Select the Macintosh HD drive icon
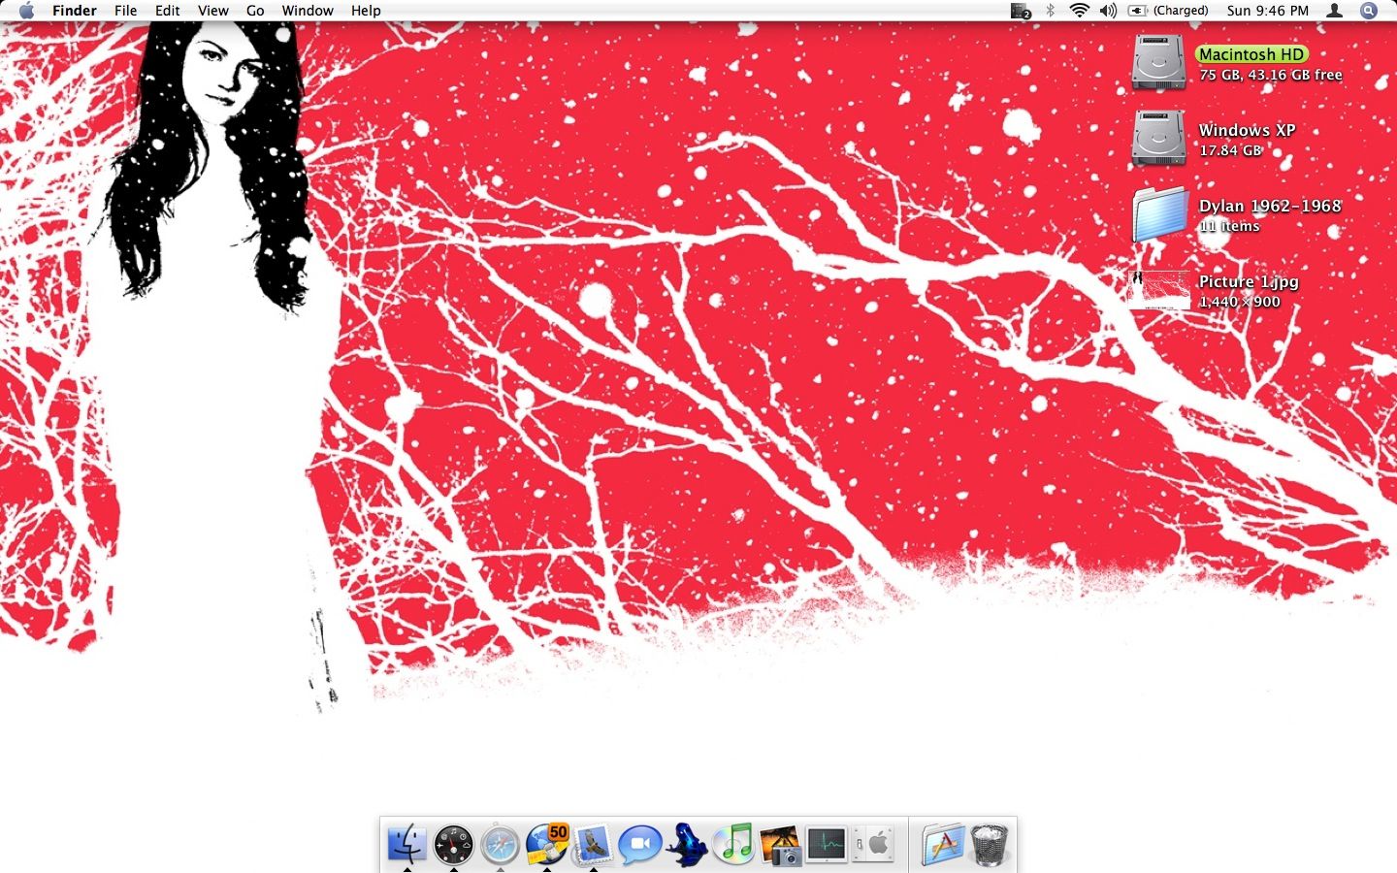Screen dimensions: 1397x873 pos(1158,63)
